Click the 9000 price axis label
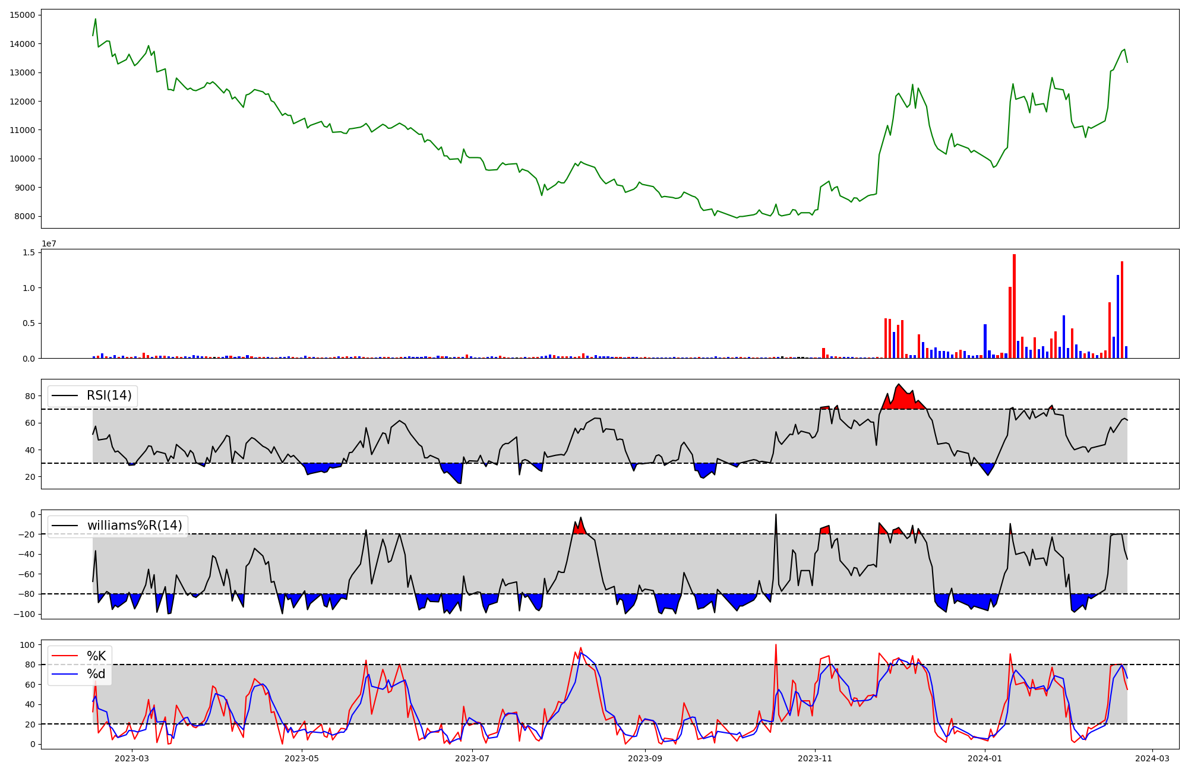 coord(25,188)
